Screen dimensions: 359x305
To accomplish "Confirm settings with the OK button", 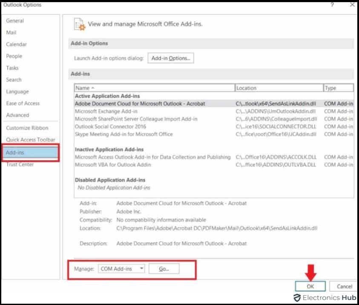I will (310, 286).
